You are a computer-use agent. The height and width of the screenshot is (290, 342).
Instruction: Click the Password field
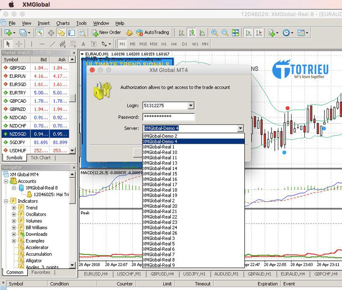168,117
